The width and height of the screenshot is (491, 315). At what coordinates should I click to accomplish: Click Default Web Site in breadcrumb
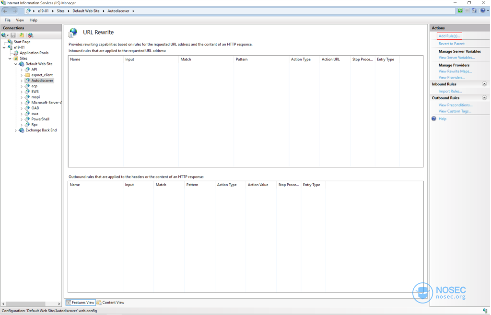point(86,11)
